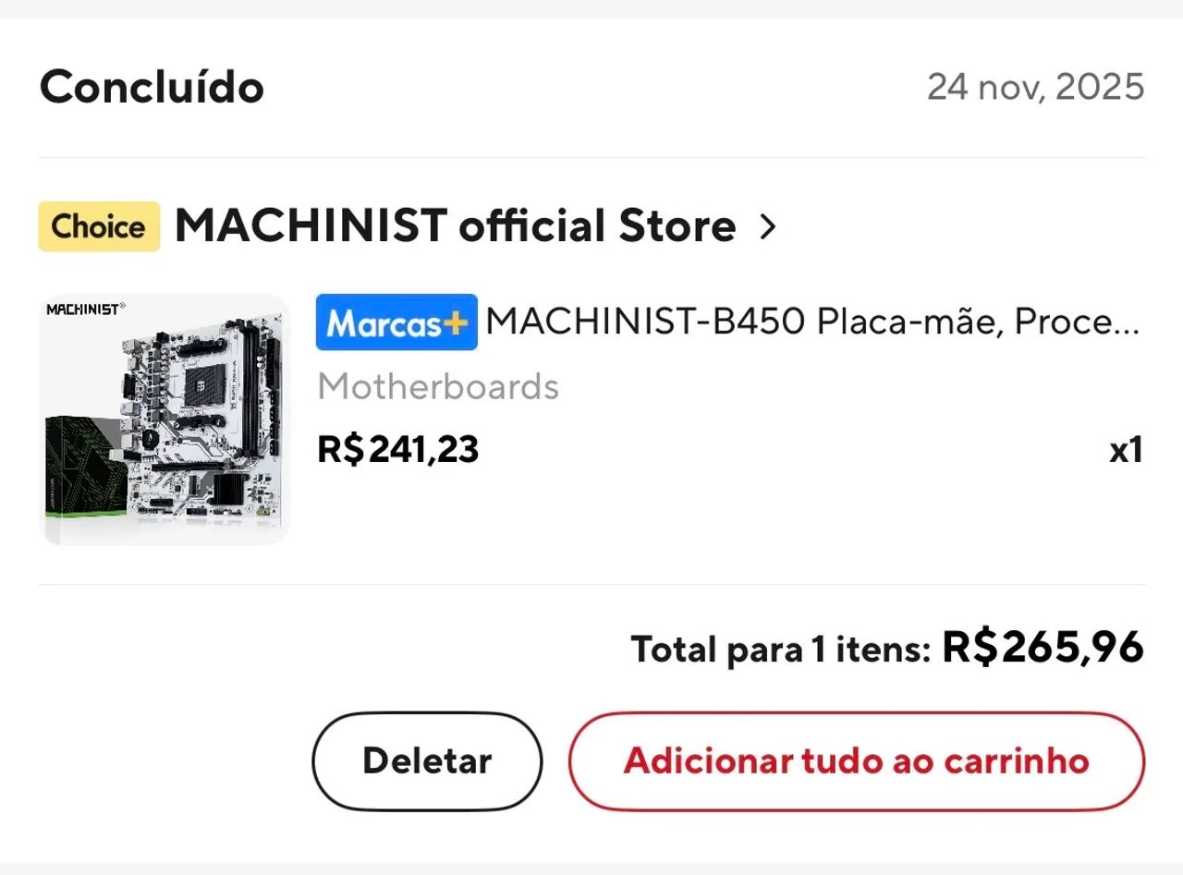Click the Deletar button

tap(426, 760)
